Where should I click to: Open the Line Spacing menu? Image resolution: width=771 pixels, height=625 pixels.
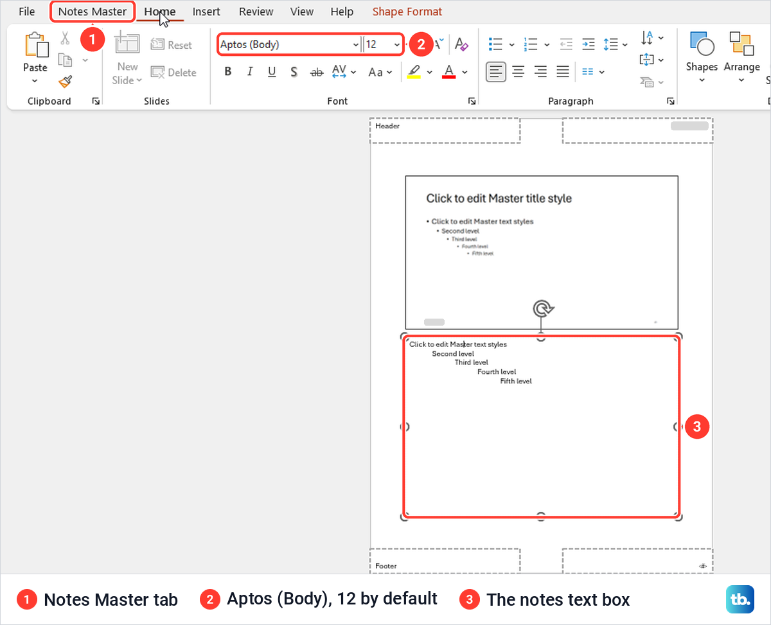coord(616,44)
